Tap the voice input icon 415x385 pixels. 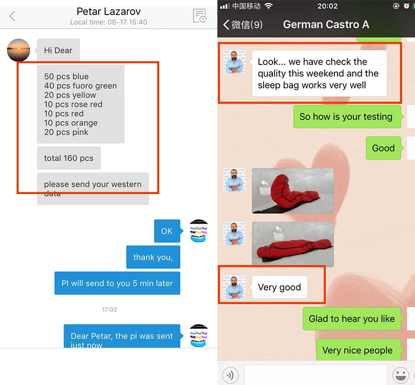tap(230, 375)
